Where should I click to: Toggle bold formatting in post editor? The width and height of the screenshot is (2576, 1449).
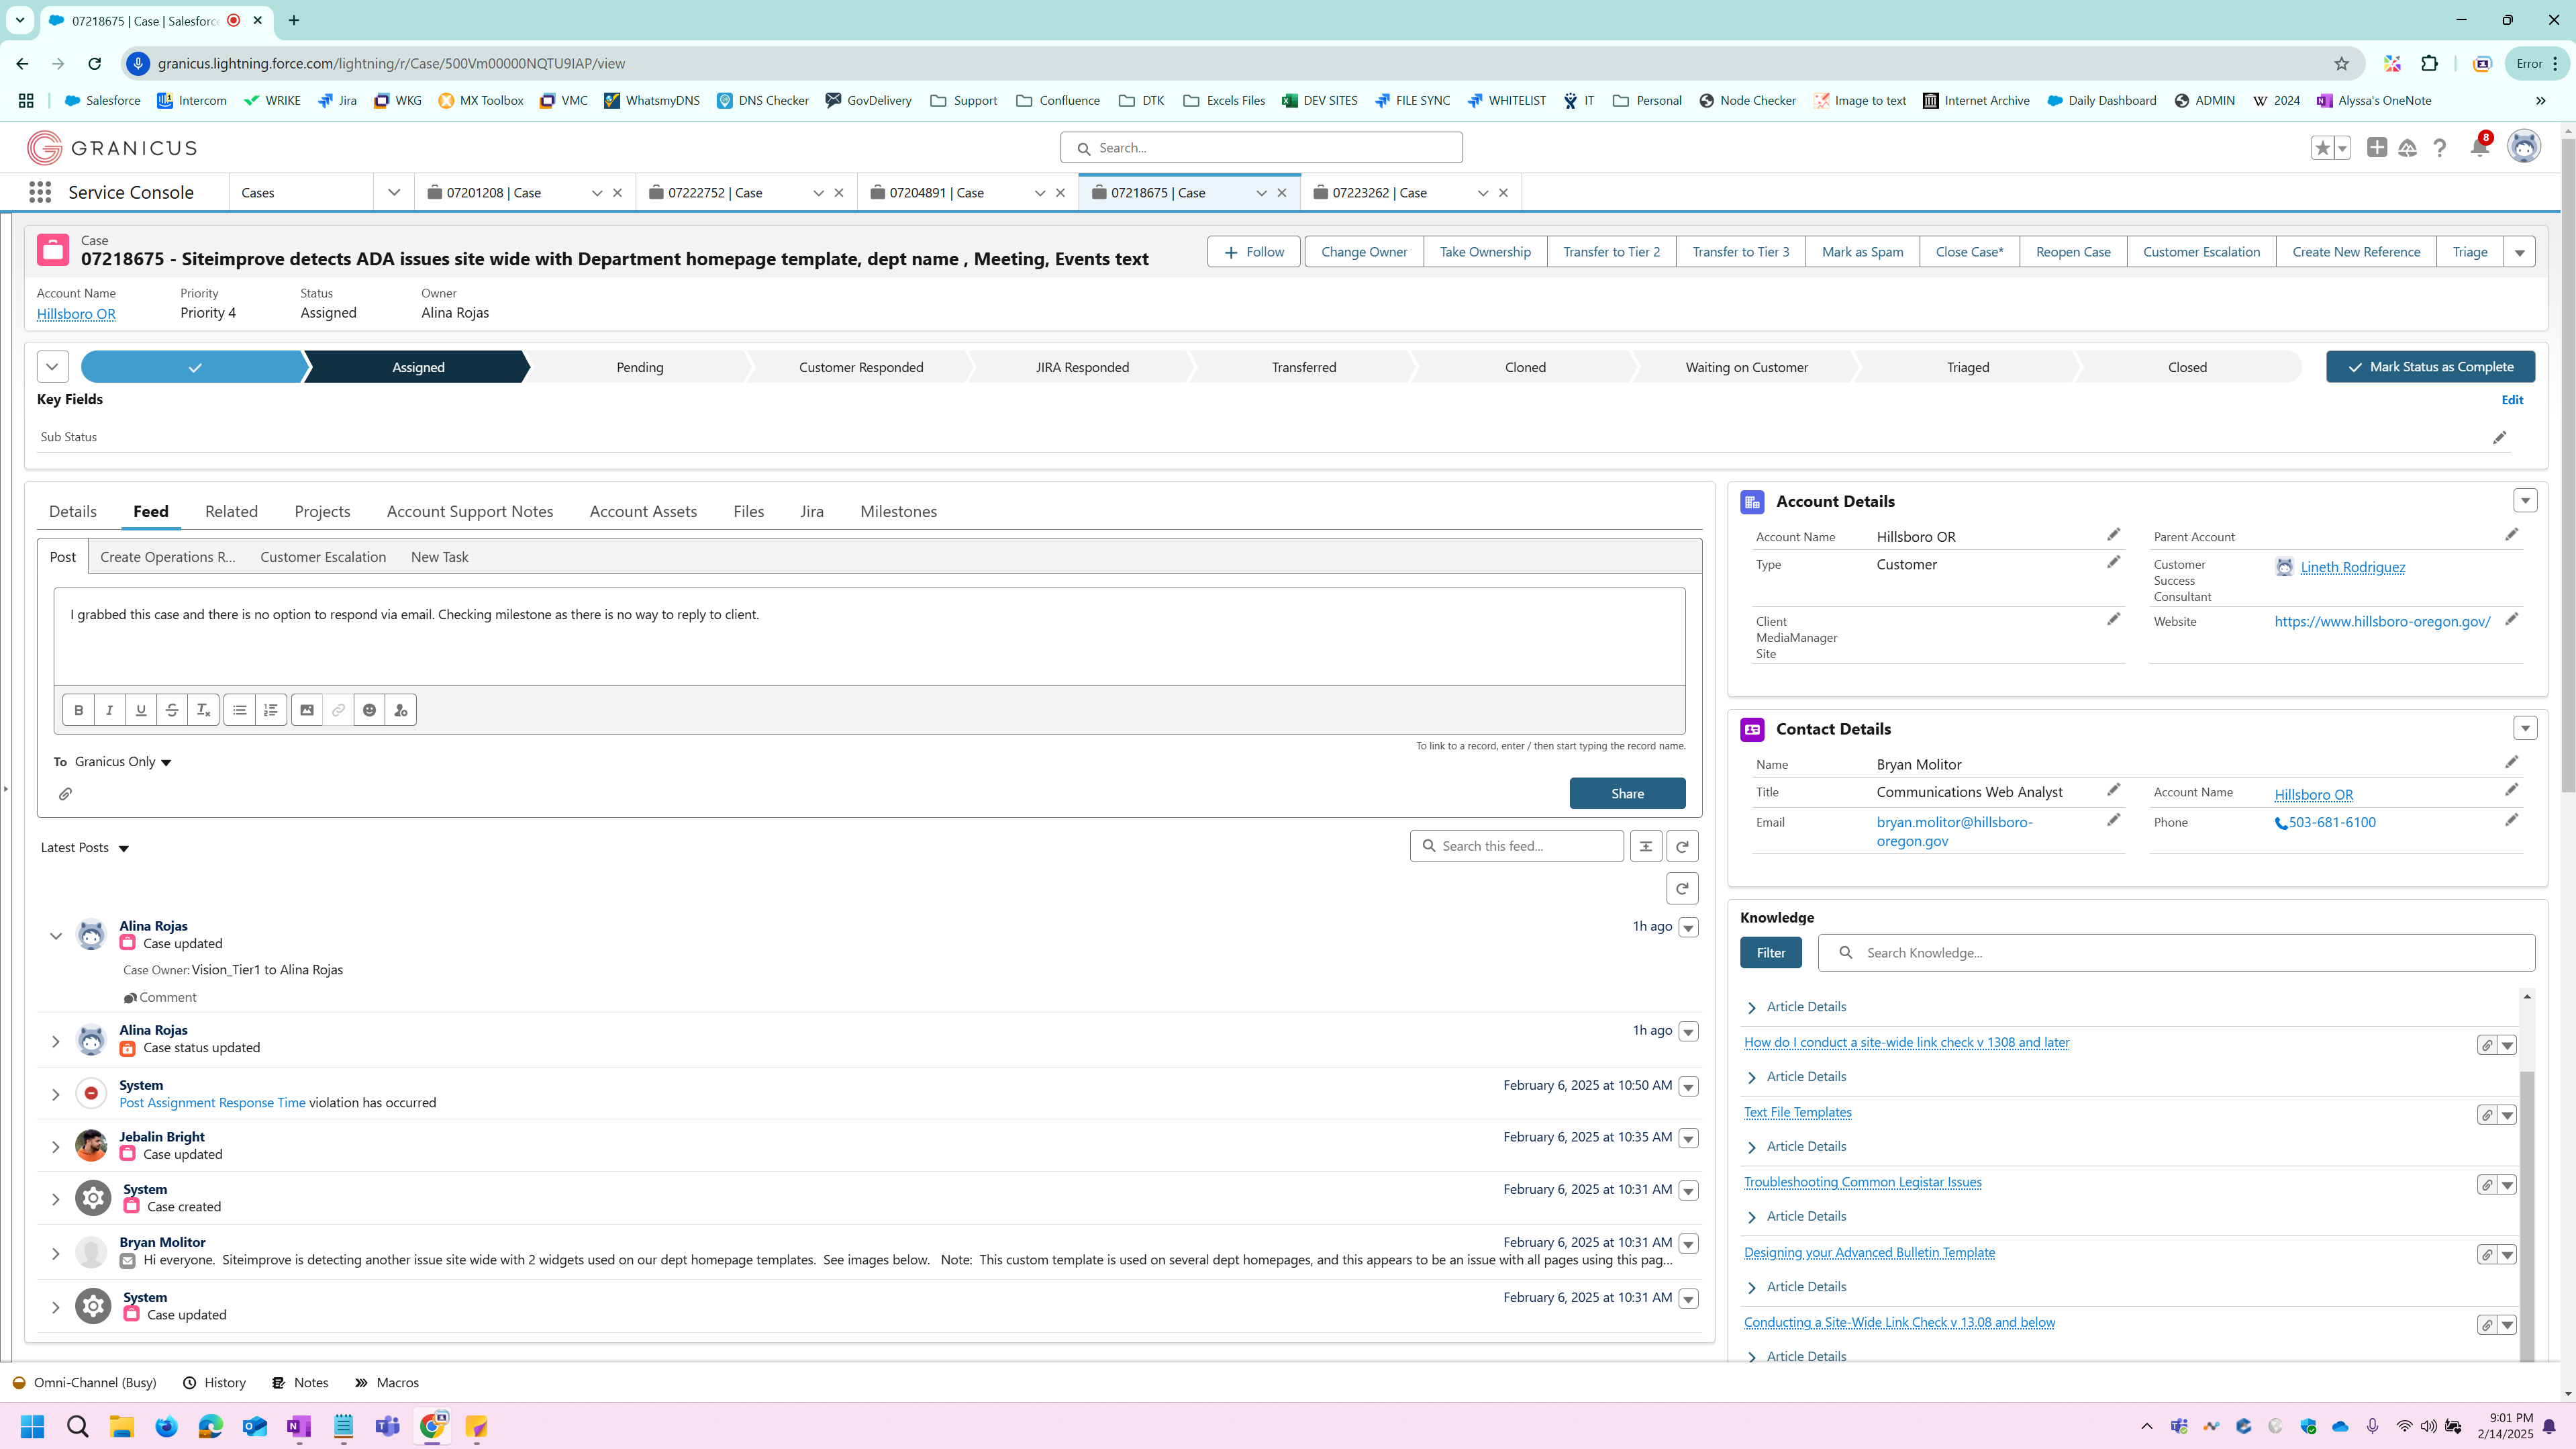pyautogui.click(x=78, y=710)
